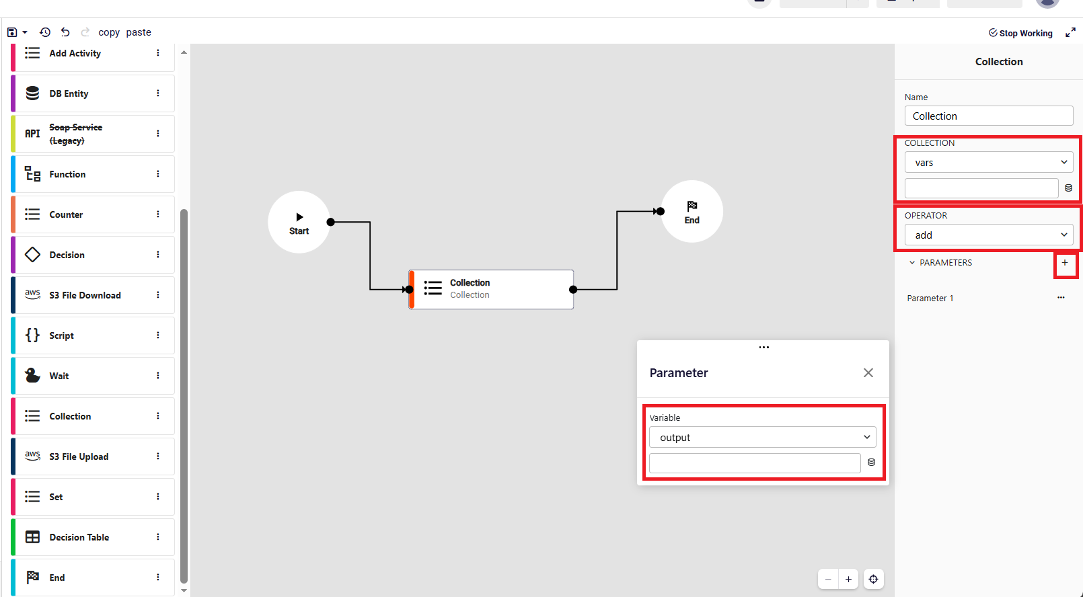Open Parameter 1 options ellipsis
Viewport: 1083px width, 597px height.
[x=1061, y=297]
